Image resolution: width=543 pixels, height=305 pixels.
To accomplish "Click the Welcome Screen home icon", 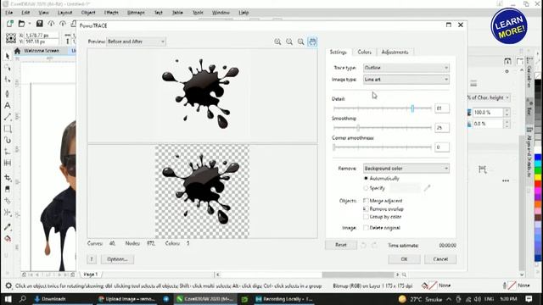I will click(x=17, y=51).
